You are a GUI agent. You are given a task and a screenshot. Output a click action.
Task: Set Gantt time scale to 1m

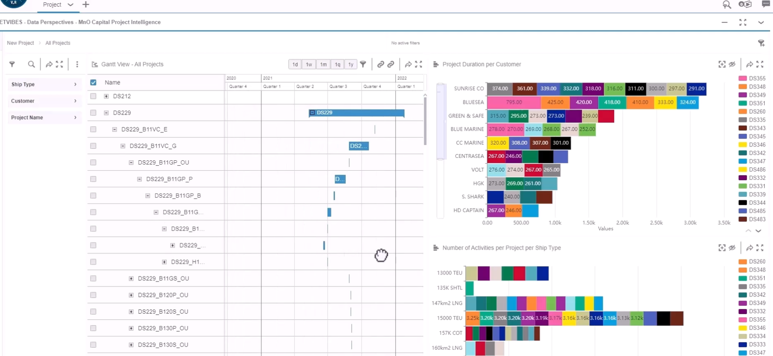[323, 64]
